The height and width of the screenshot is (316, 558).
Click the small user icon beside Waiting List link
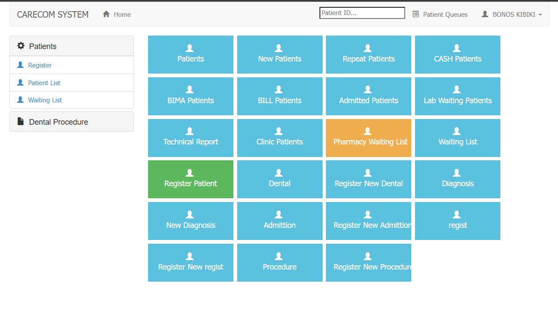coord(19,100)
